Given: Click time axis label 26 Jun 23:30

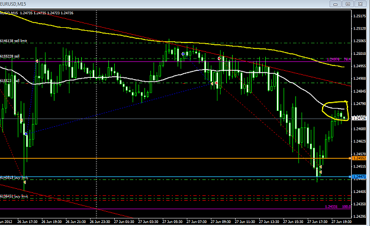Looking at the screenshot, I should pyautogui.click(x=100, y=222).
